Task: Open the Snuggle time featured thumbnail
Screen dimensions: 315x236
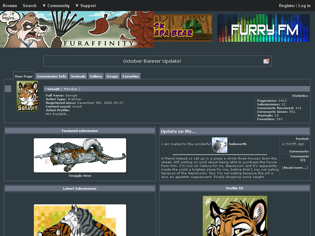Action: [x=80, y=155]
